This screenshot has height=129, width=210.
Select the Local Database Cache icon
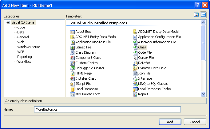pyautogui.click(x=135, y=89)
